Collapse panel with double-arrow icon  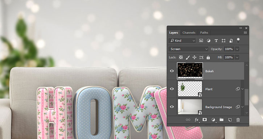(x=241, y=28)
